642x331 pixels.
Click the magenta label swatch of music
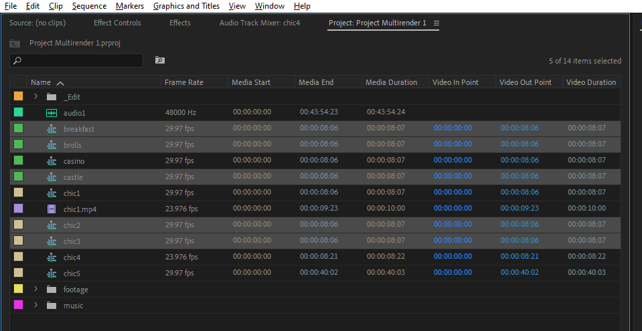(x=19, y=305)
